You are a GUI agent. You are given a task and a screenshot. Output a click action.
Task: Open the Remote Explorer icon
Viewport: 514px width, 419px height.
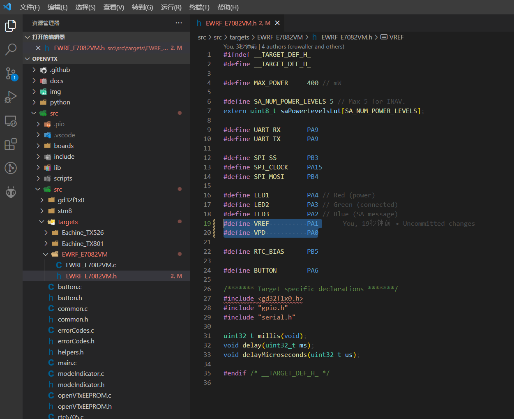pos(11,121)
